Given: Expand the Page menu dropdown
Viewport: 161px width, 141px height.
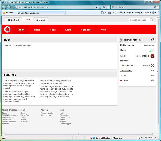Looking at the screenshot, I should click(x=130, y=13).
